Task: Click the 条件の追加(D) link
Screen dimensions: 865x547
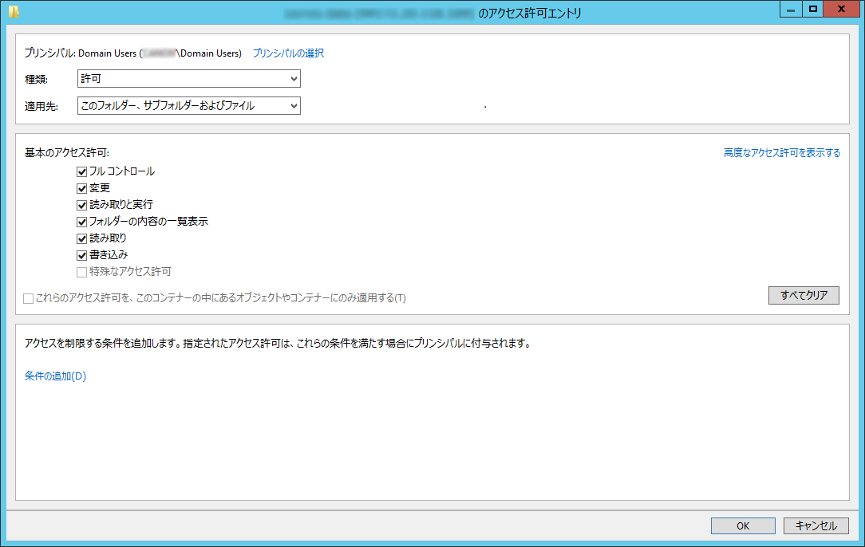Action: (x=55, y=376)
